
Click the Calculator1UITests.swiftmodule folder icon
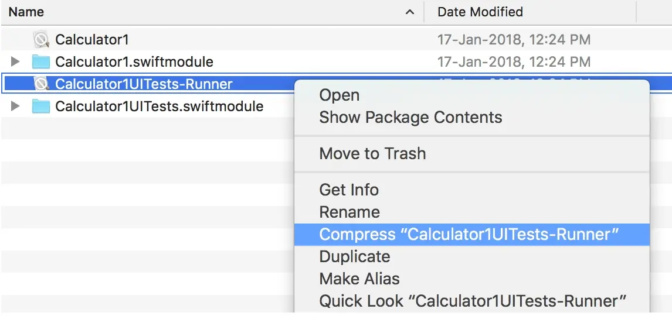click(x=41, y=106)
